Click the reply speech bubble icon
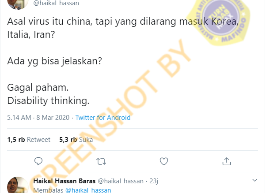 pos(38,161)
